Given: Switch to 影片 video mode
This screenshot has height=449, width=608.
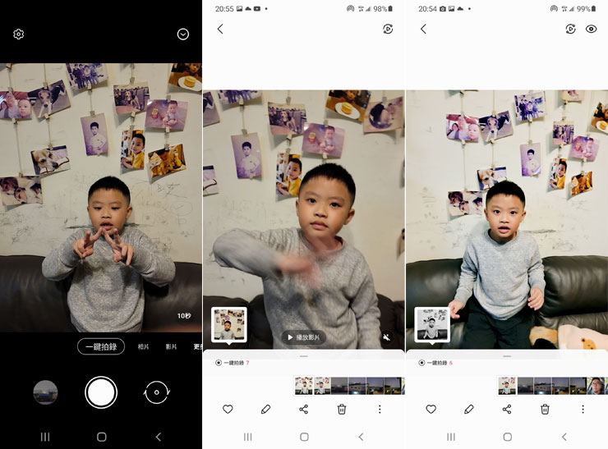Looking at the screenshot, I should [171, 347].
